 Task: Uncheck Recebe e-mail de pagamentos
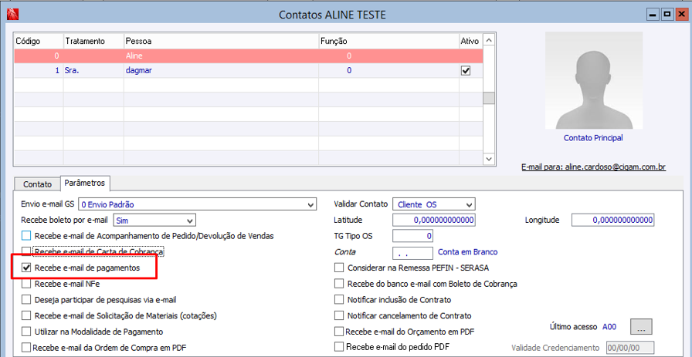27,268
